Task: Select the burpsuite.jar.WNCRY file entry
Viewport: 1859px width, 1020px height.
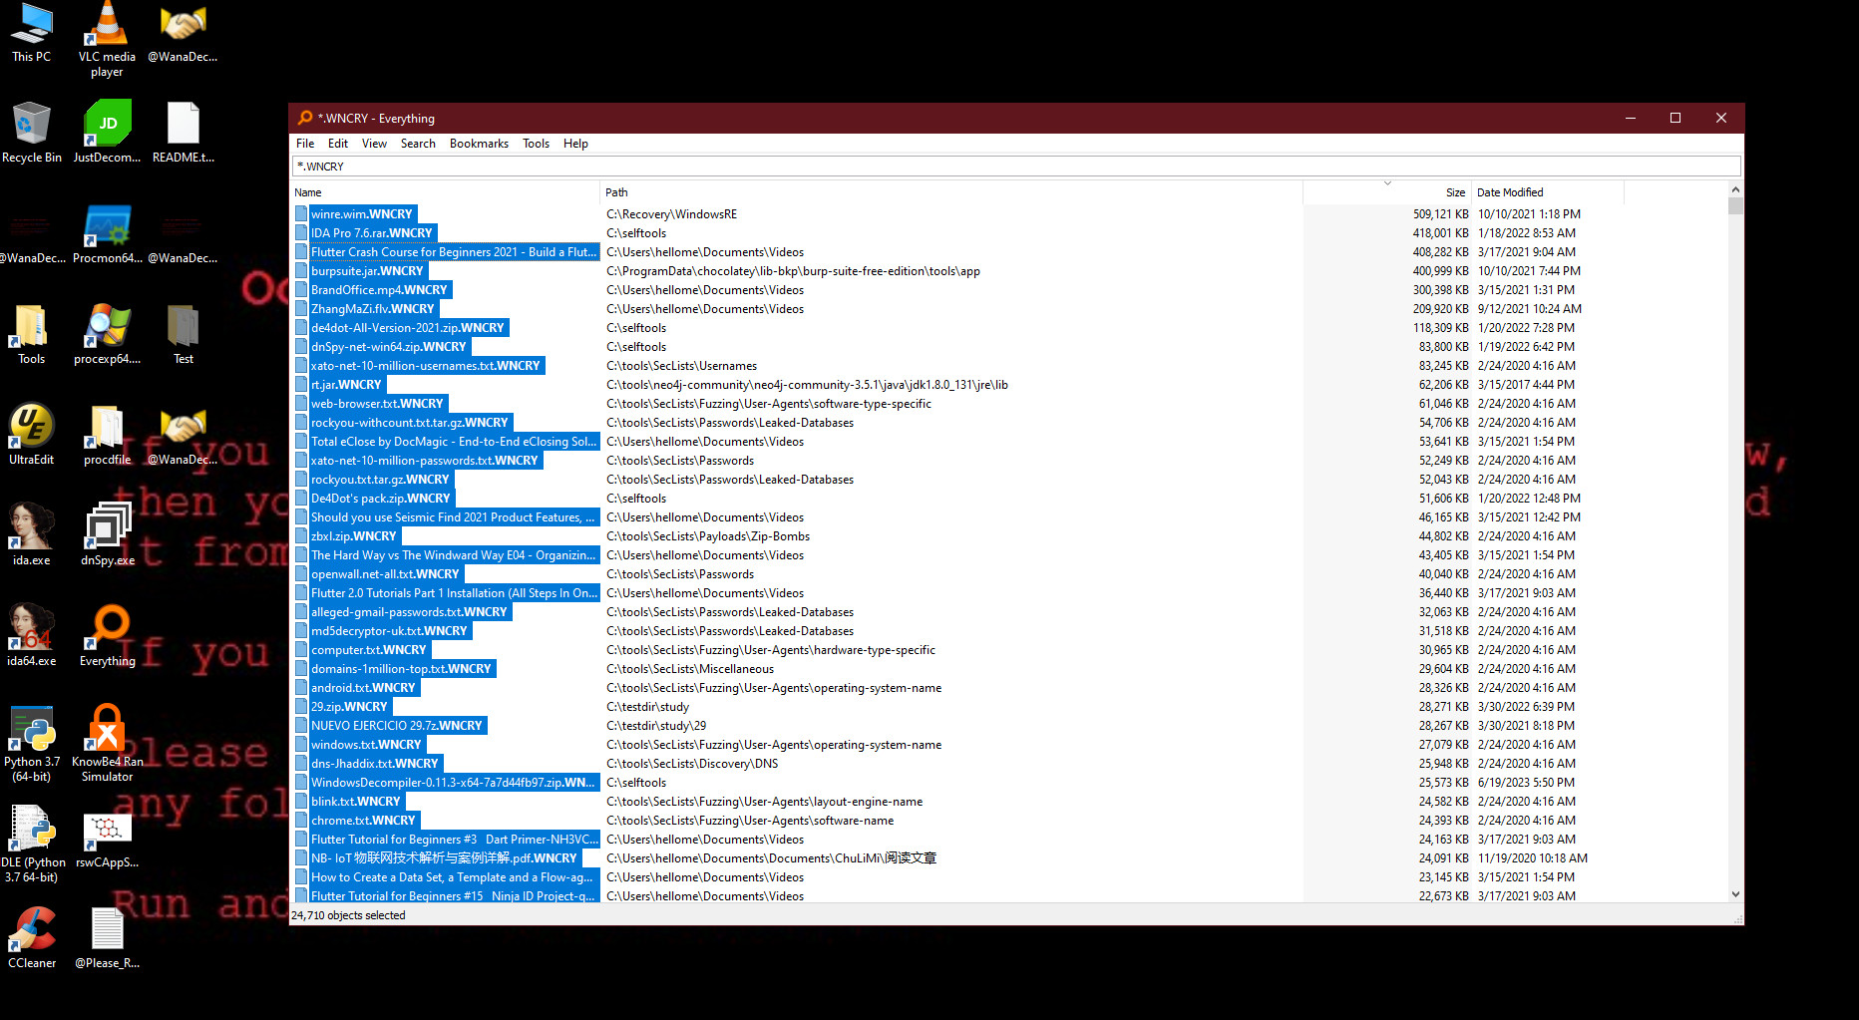Action: (367, 271)
